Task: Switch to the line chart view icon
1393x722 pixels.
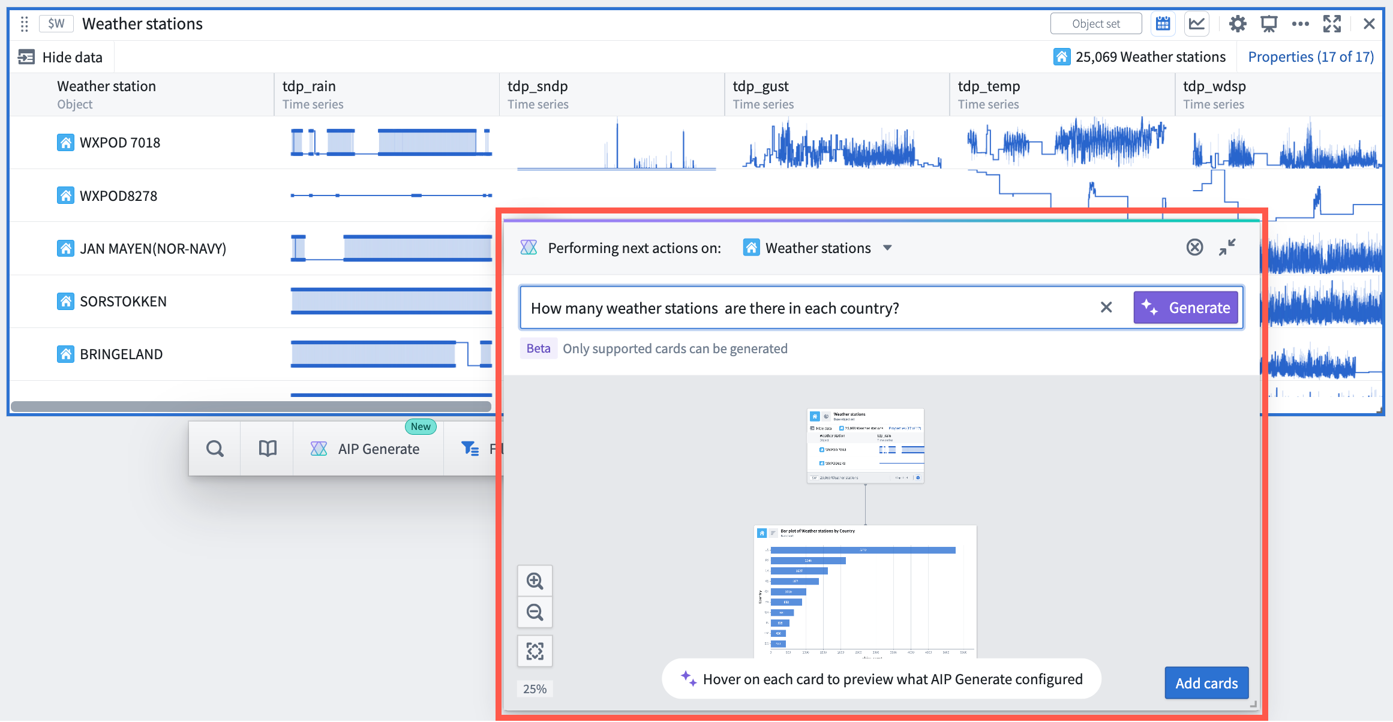Action: pos(1197,24)
